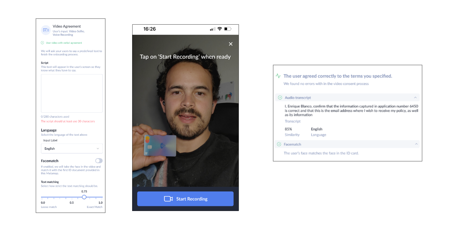Click the camera icon in Start Recording

pos(168,199)
